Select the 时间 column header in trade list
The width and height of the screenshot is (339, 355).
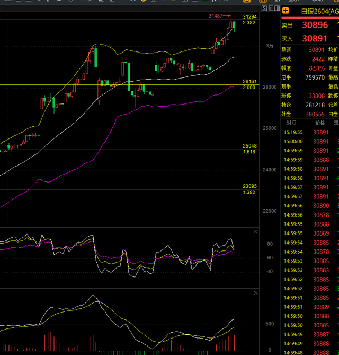[291, 123]
